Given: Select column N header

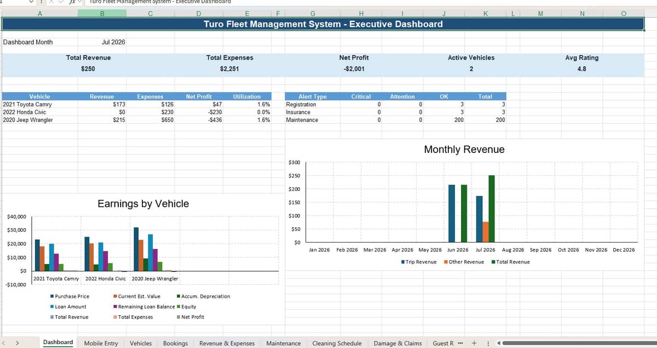Looking at the screenshot, I should (581, 13).
